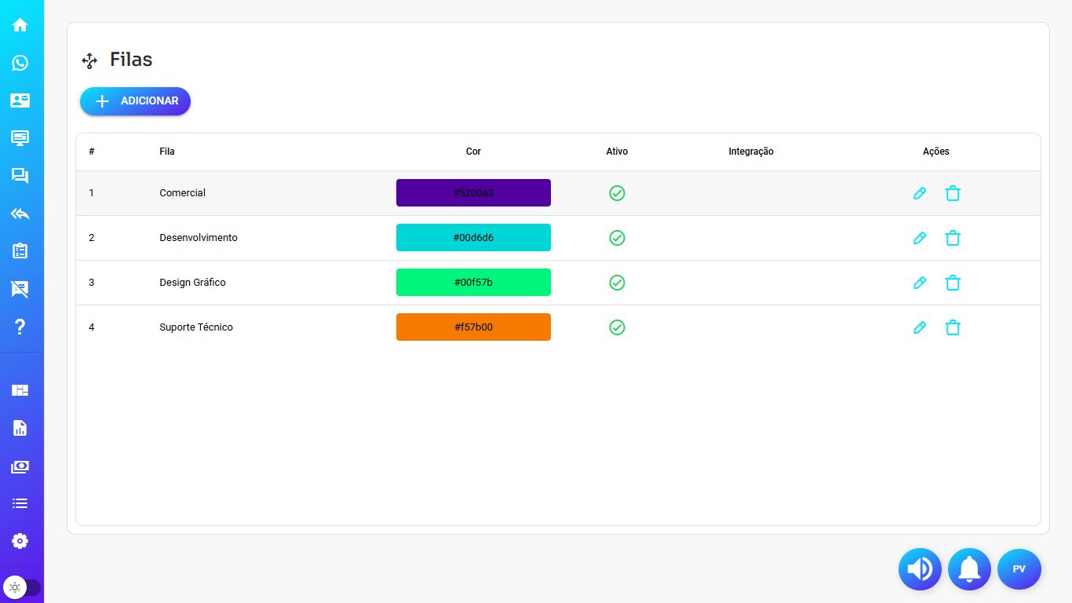Open the monitor screen icon in sidebar

point(20,138)
